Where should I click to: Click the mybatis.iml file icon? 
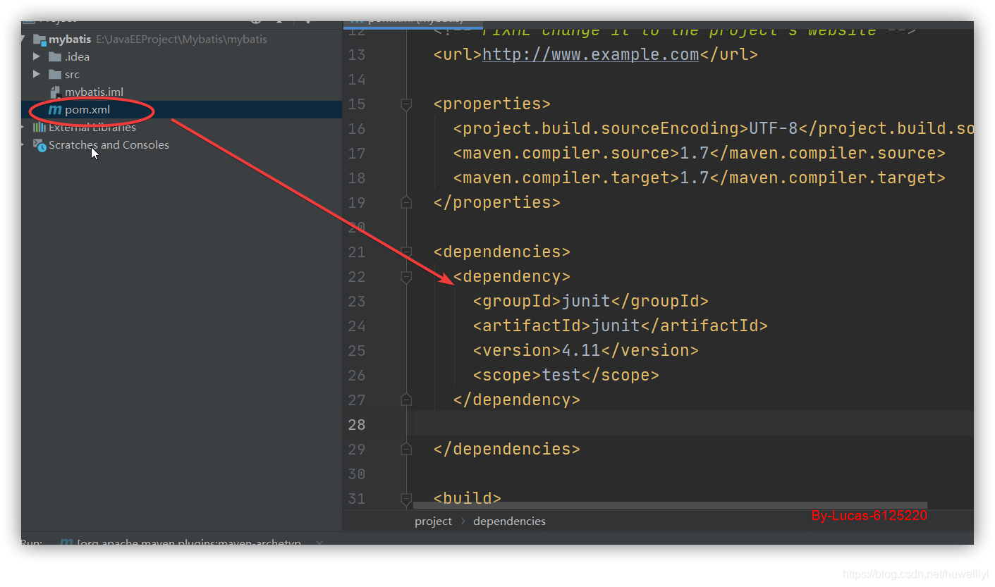point(55,92)
